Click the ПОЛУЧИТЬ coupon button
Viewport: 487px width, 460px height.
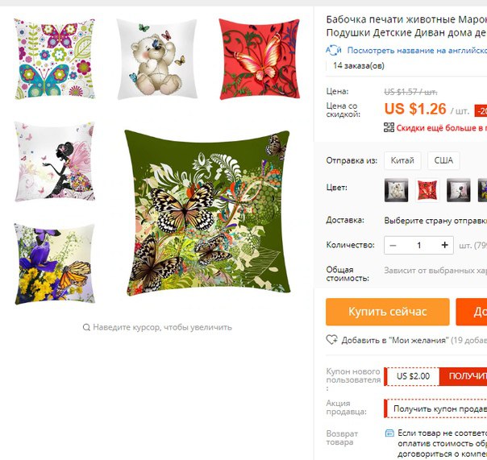[463, 376]
